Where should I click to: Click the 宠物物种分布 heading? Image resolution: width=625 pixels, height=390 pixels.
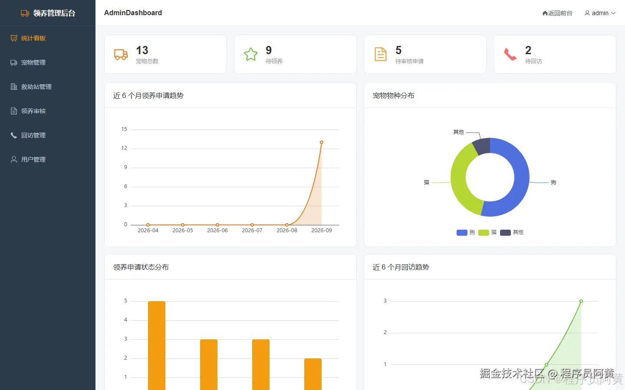click(394, 95)
